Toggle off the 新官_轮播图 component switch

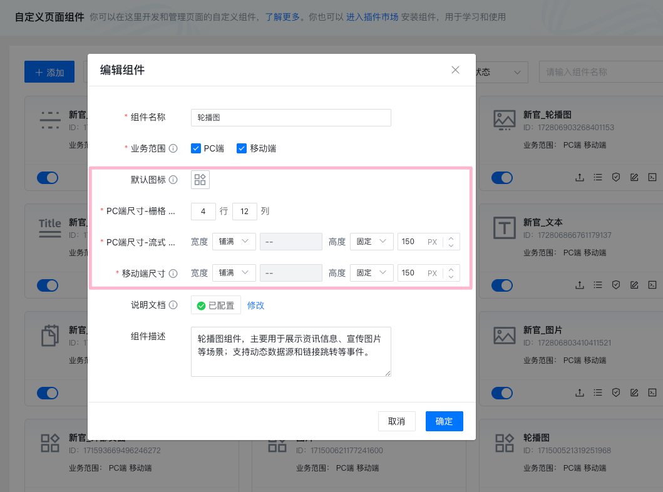(x=503, y=178)
